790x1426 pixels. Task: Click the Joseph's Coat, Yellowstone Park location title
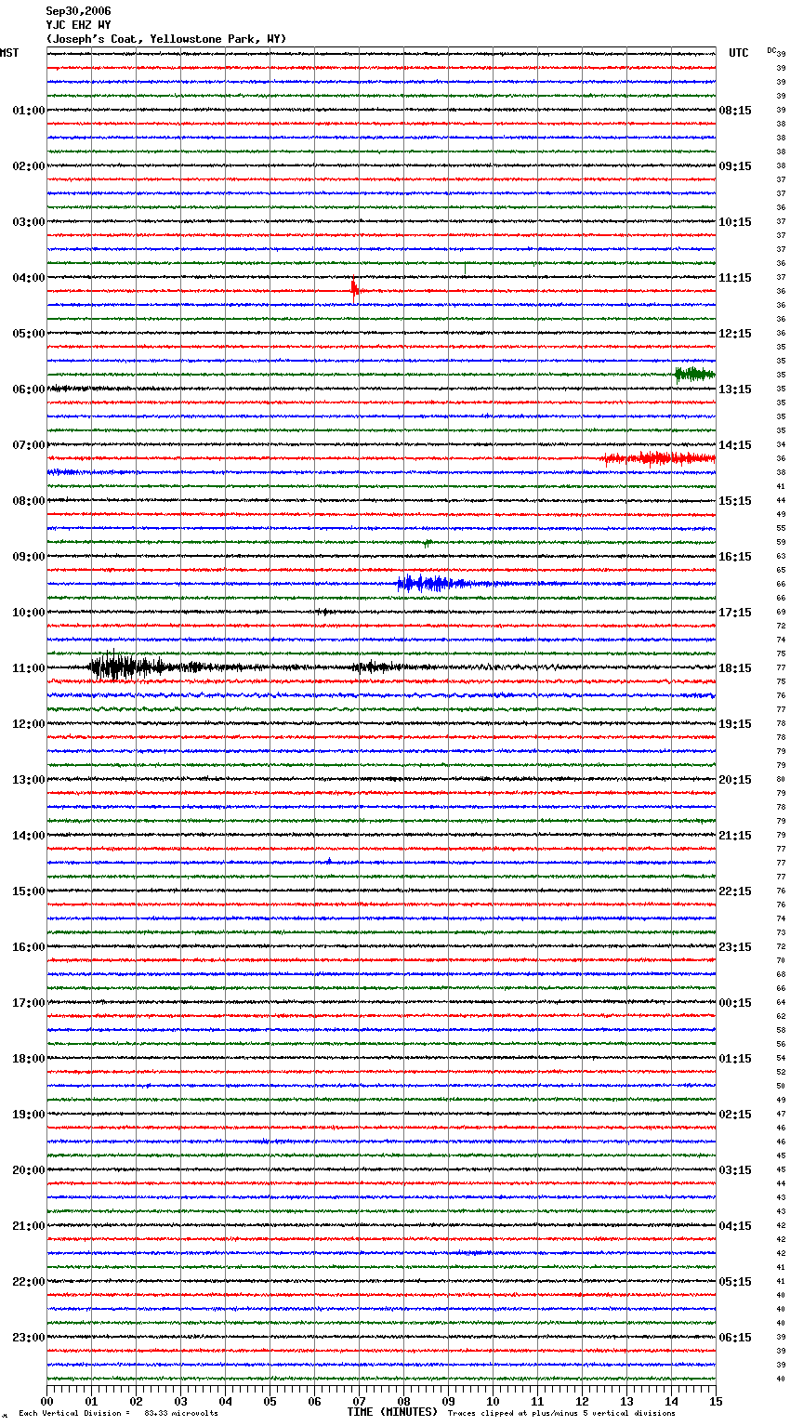point(166,39)
